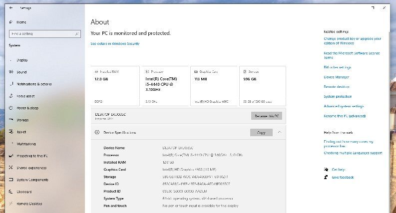Click the Get help link
This screenshot has height=213, width=396.
[x=338, y=170]
